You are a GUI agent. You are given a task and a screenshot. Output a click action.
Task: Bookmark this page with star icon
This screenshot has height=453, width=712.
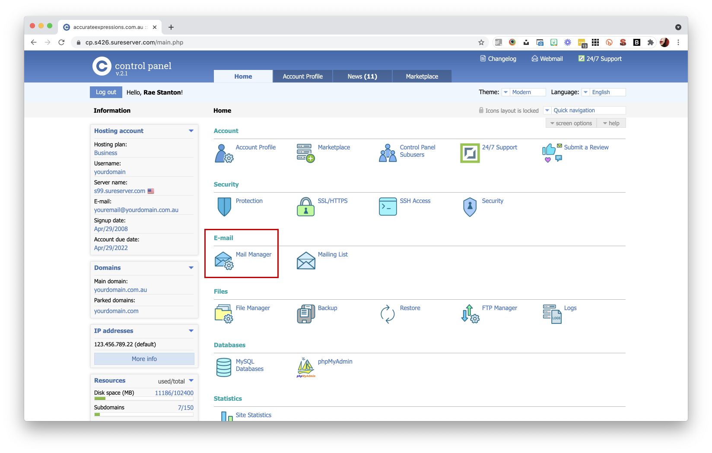coord(481,42)
